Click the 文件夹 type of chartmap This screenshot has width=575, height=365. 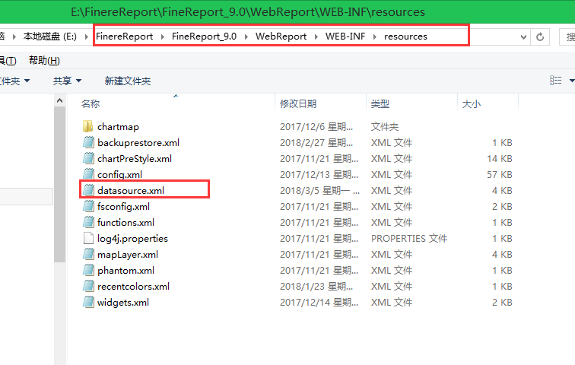click(x=385, y=127)
